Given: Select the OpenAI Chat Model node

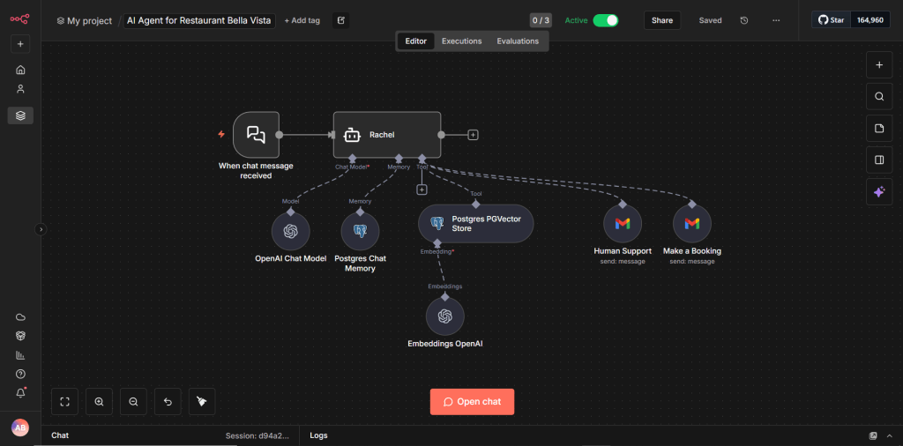Looking at the screenshot, I should pos(290,232).
